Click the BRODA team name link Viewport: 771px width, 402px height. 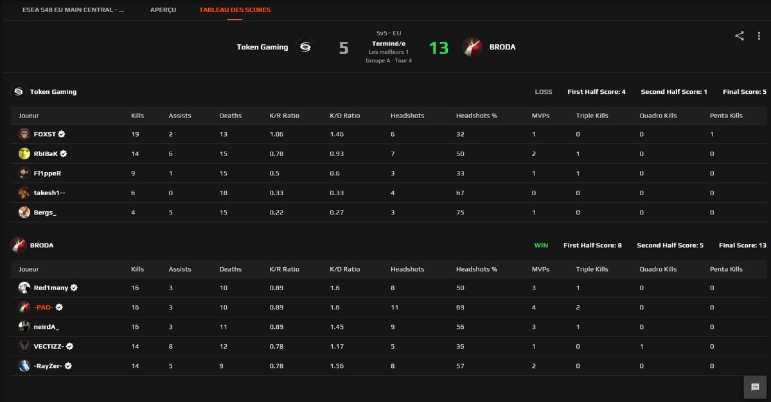(x=503, y=46)
